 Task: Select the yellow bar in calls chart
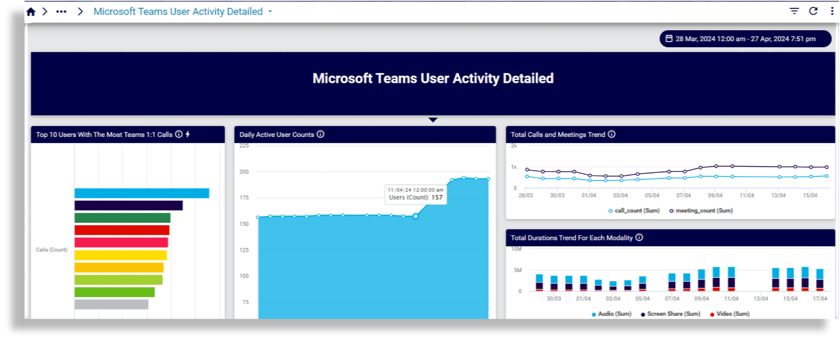[121, 255]
